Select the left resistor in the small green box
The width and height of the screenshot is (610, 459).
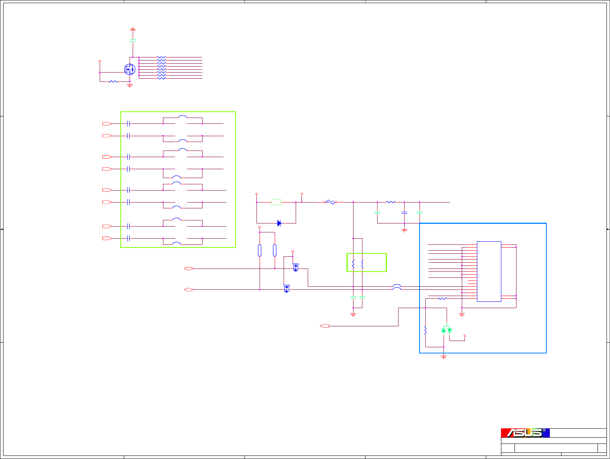click(353, 264)
